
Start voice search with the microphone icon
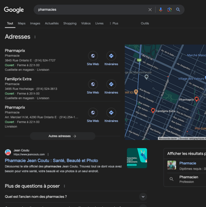tap(161, 9)
